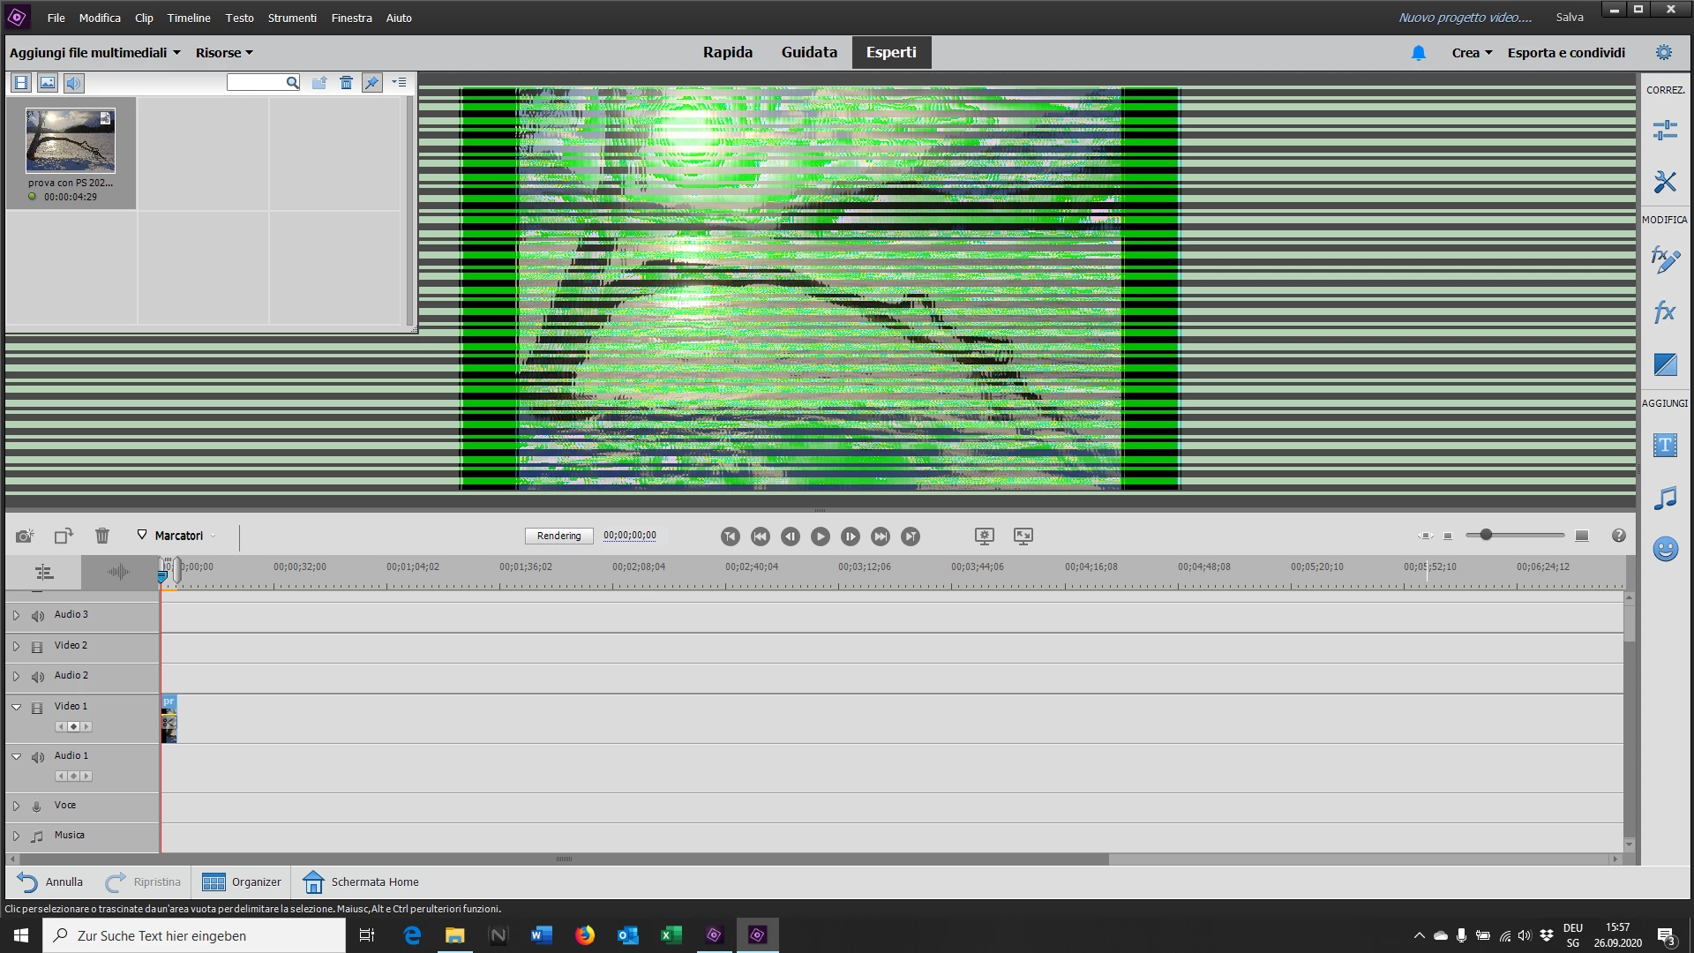
Task: Click the Rendering button
Action: (x=558, y=536)
